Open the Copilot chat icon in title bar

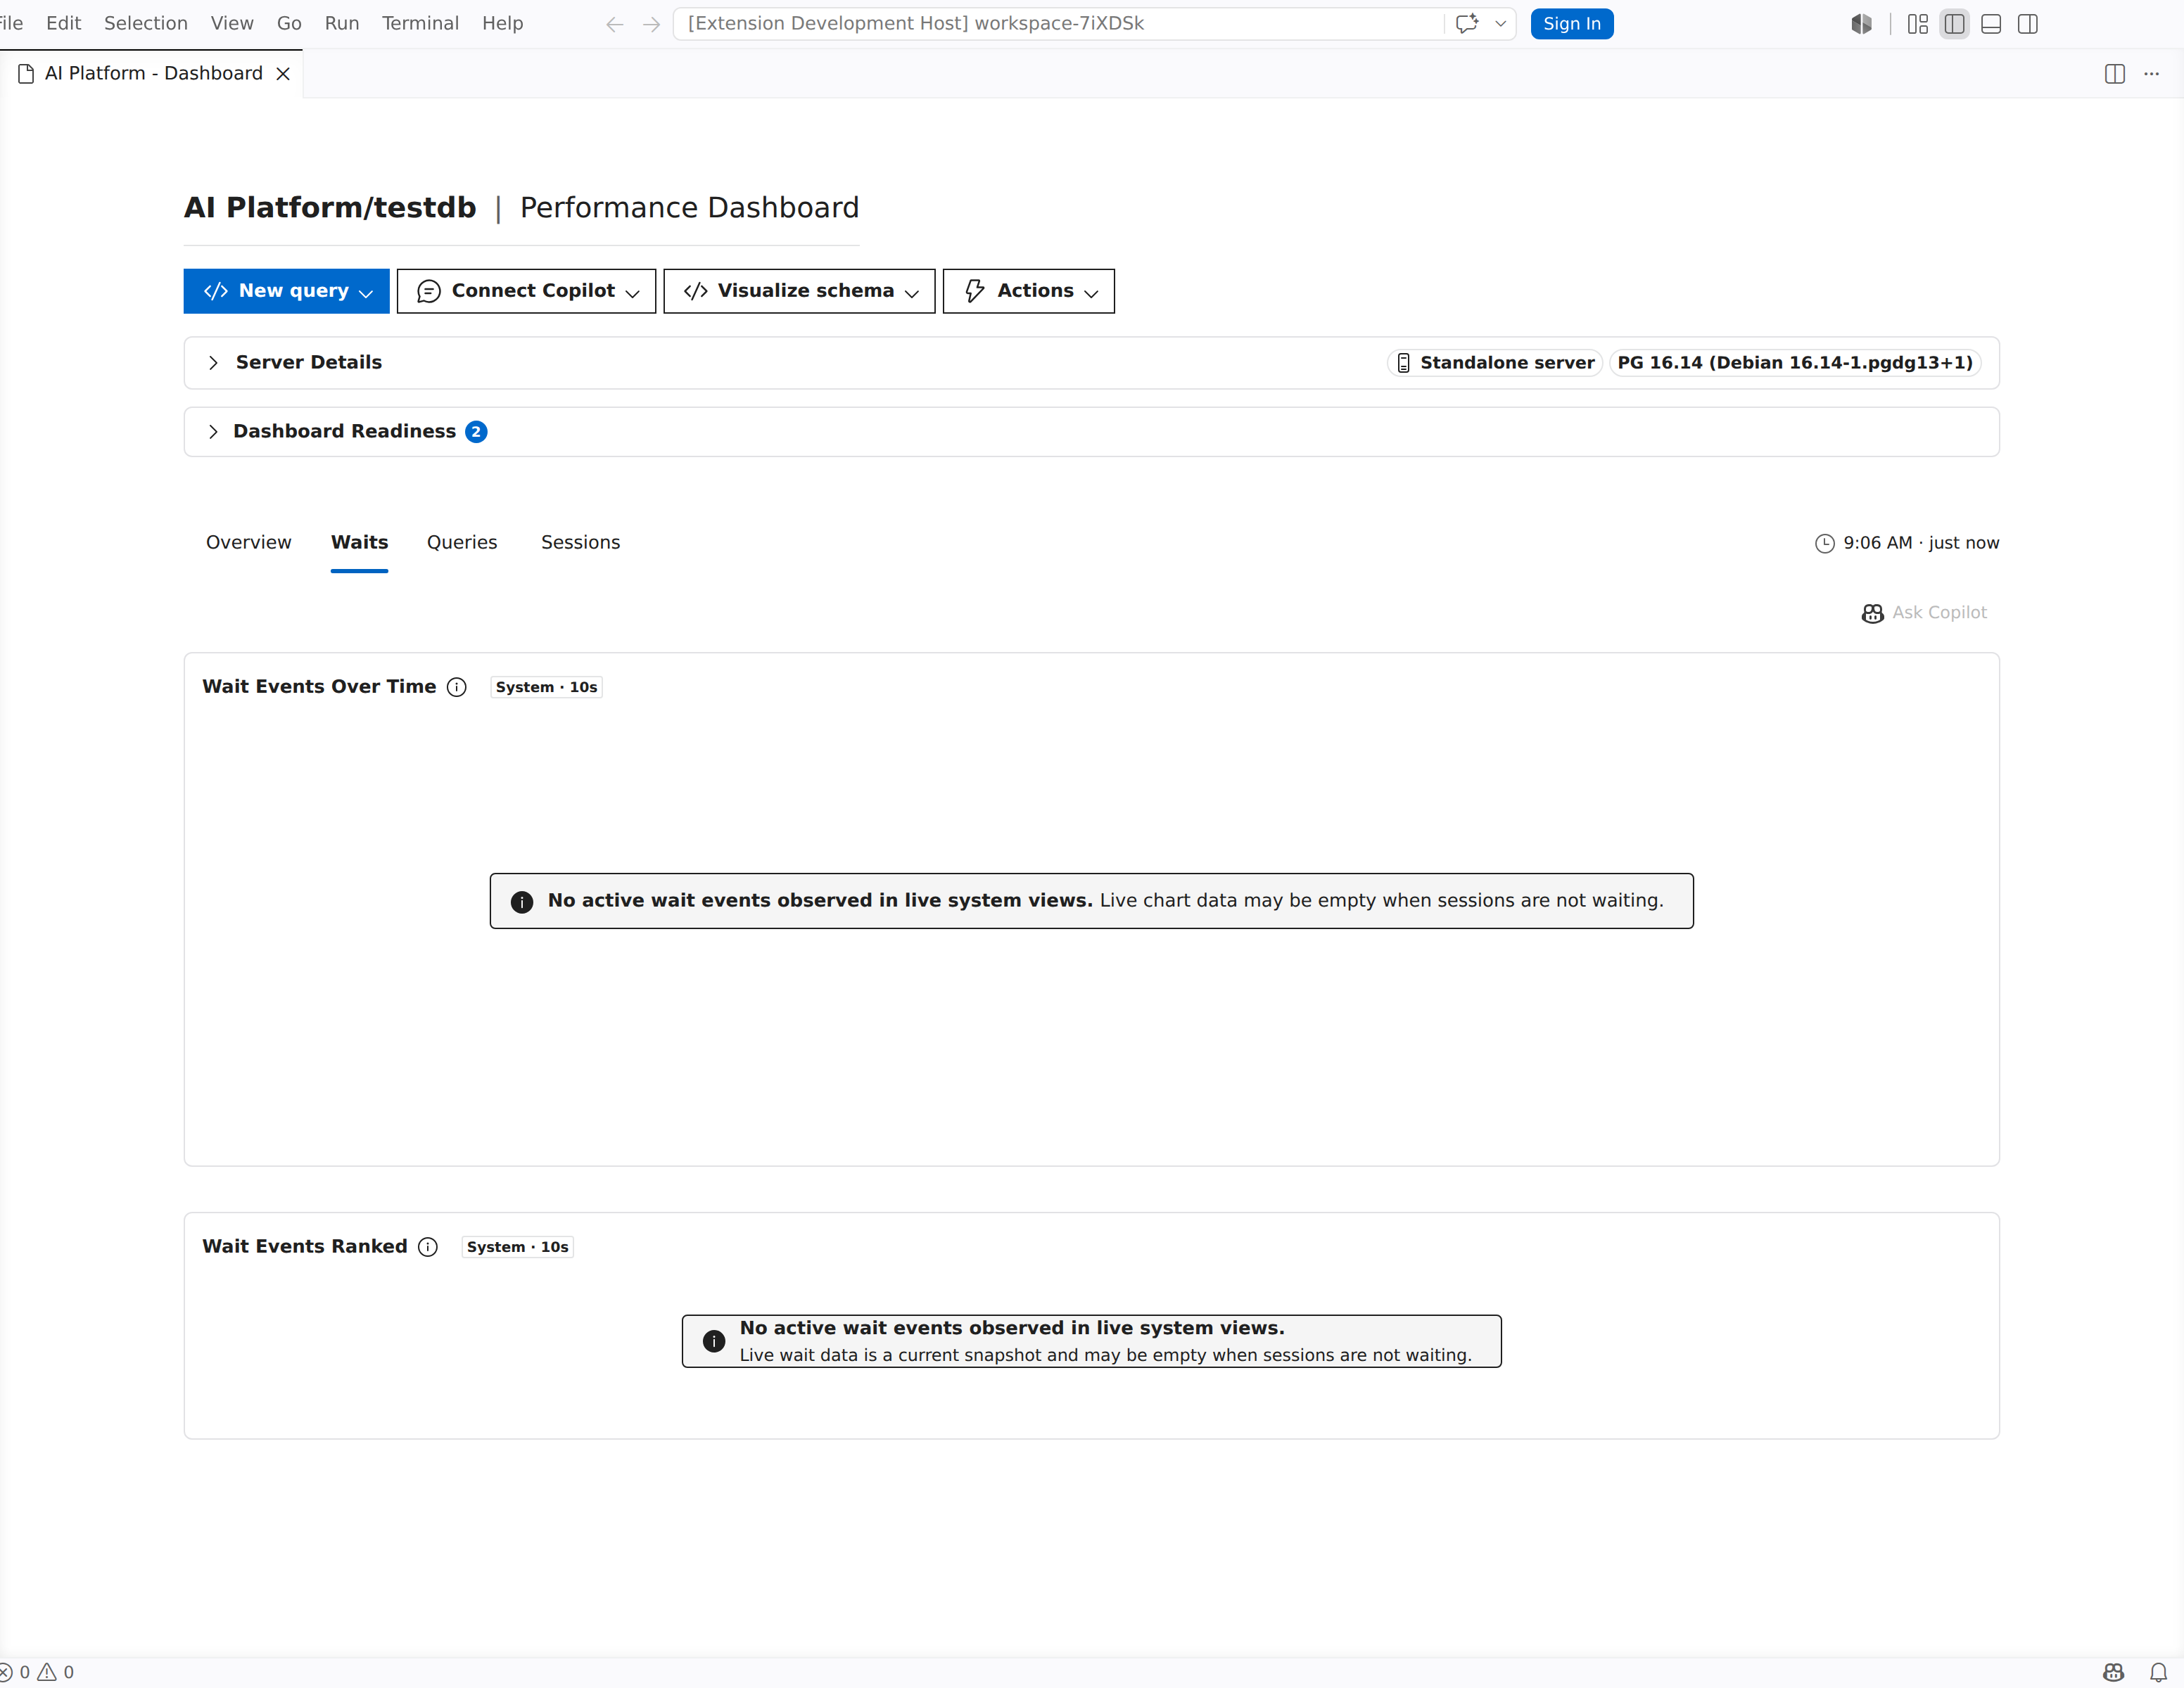pyautogui.click(x=1466, y=24)
